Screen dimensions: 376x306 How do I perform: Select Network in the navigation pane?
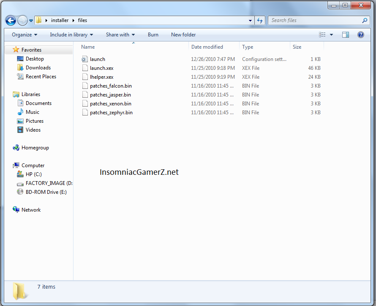pos(31,210)
